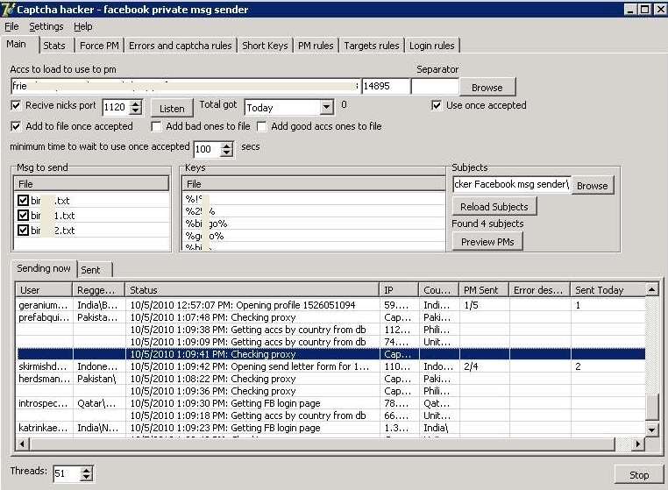This screenshot has width=668, height=490.
Task: Click the Threads number field
Action: click(x=67, y=473)
